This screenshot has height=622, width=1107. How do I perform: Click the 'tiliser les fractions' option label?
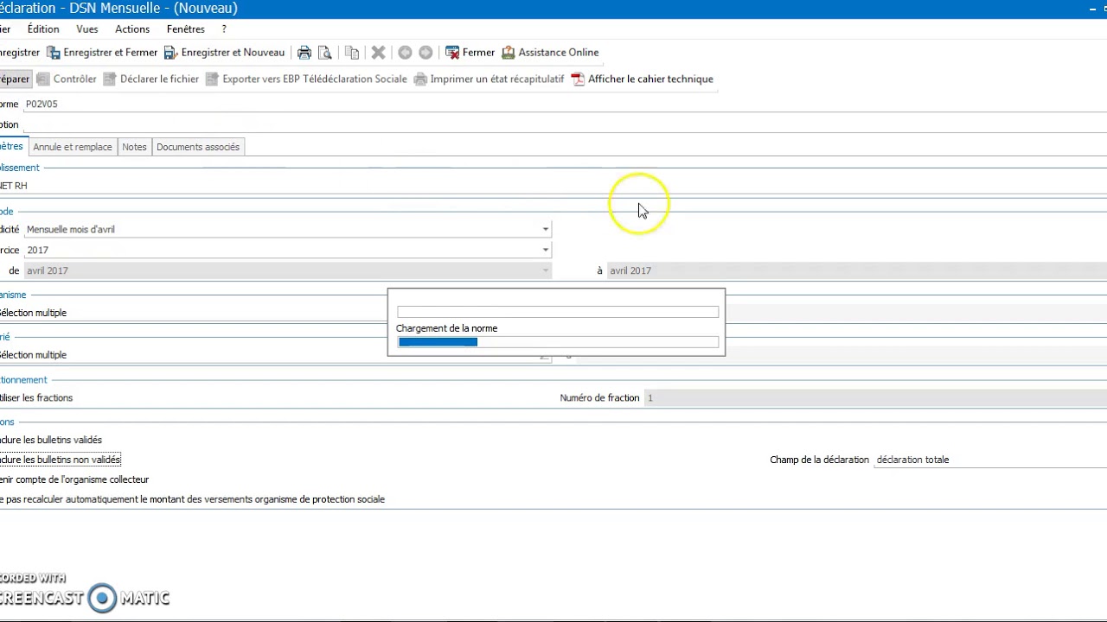[x=36, y=398]
